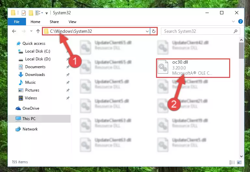250x172 pixels.
Task: Expand the ribbon with chevron
Action: tap(233, 21)
